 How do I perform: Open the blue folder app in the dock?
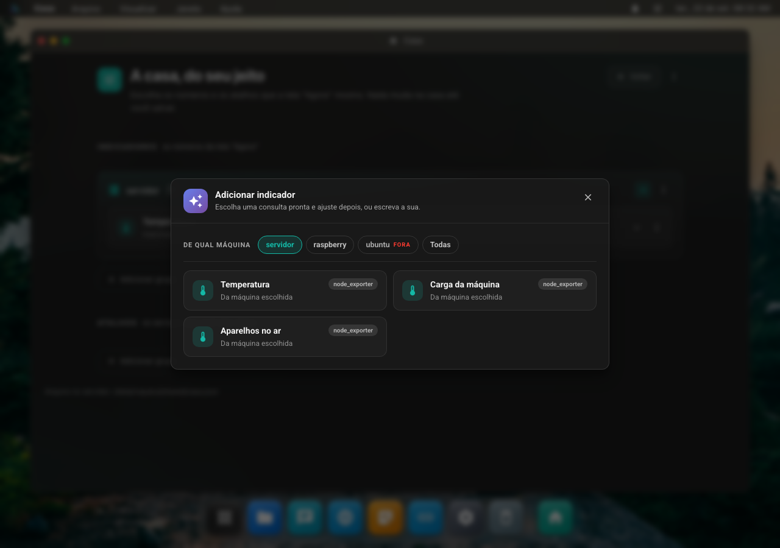264,518
